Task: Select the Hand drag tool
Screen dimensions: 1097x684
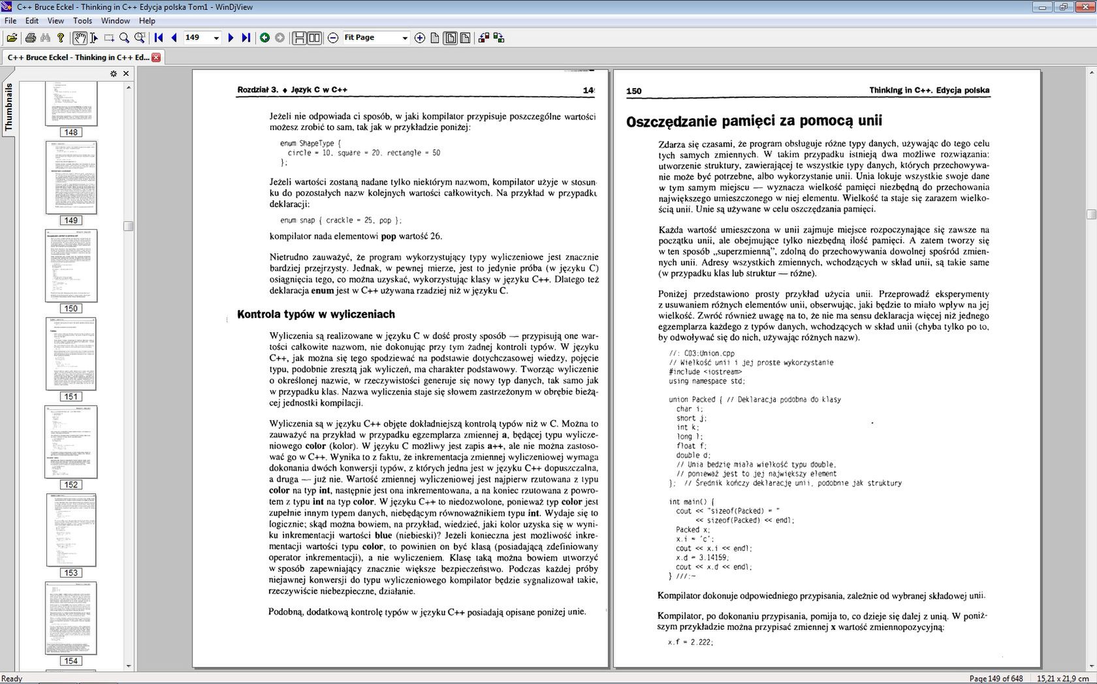Action: click(80, 38)
